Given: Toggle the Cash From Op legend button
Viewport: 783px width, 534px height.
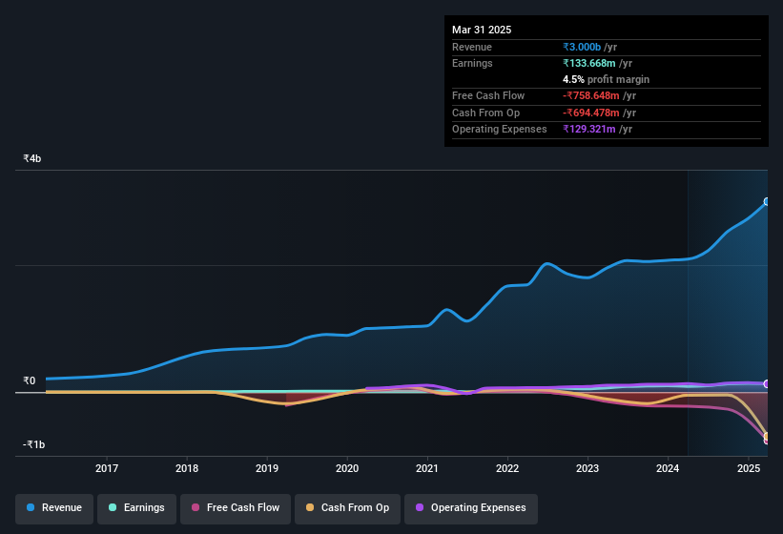Looking at the screenshot, I should click(347, 508).
